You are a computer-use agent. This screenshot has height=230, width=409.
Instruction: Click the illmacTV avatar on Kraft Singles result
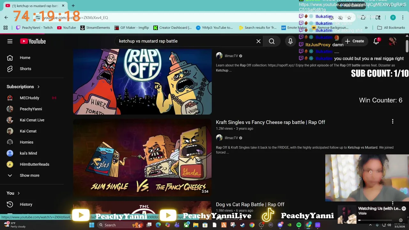coord(219,138)
